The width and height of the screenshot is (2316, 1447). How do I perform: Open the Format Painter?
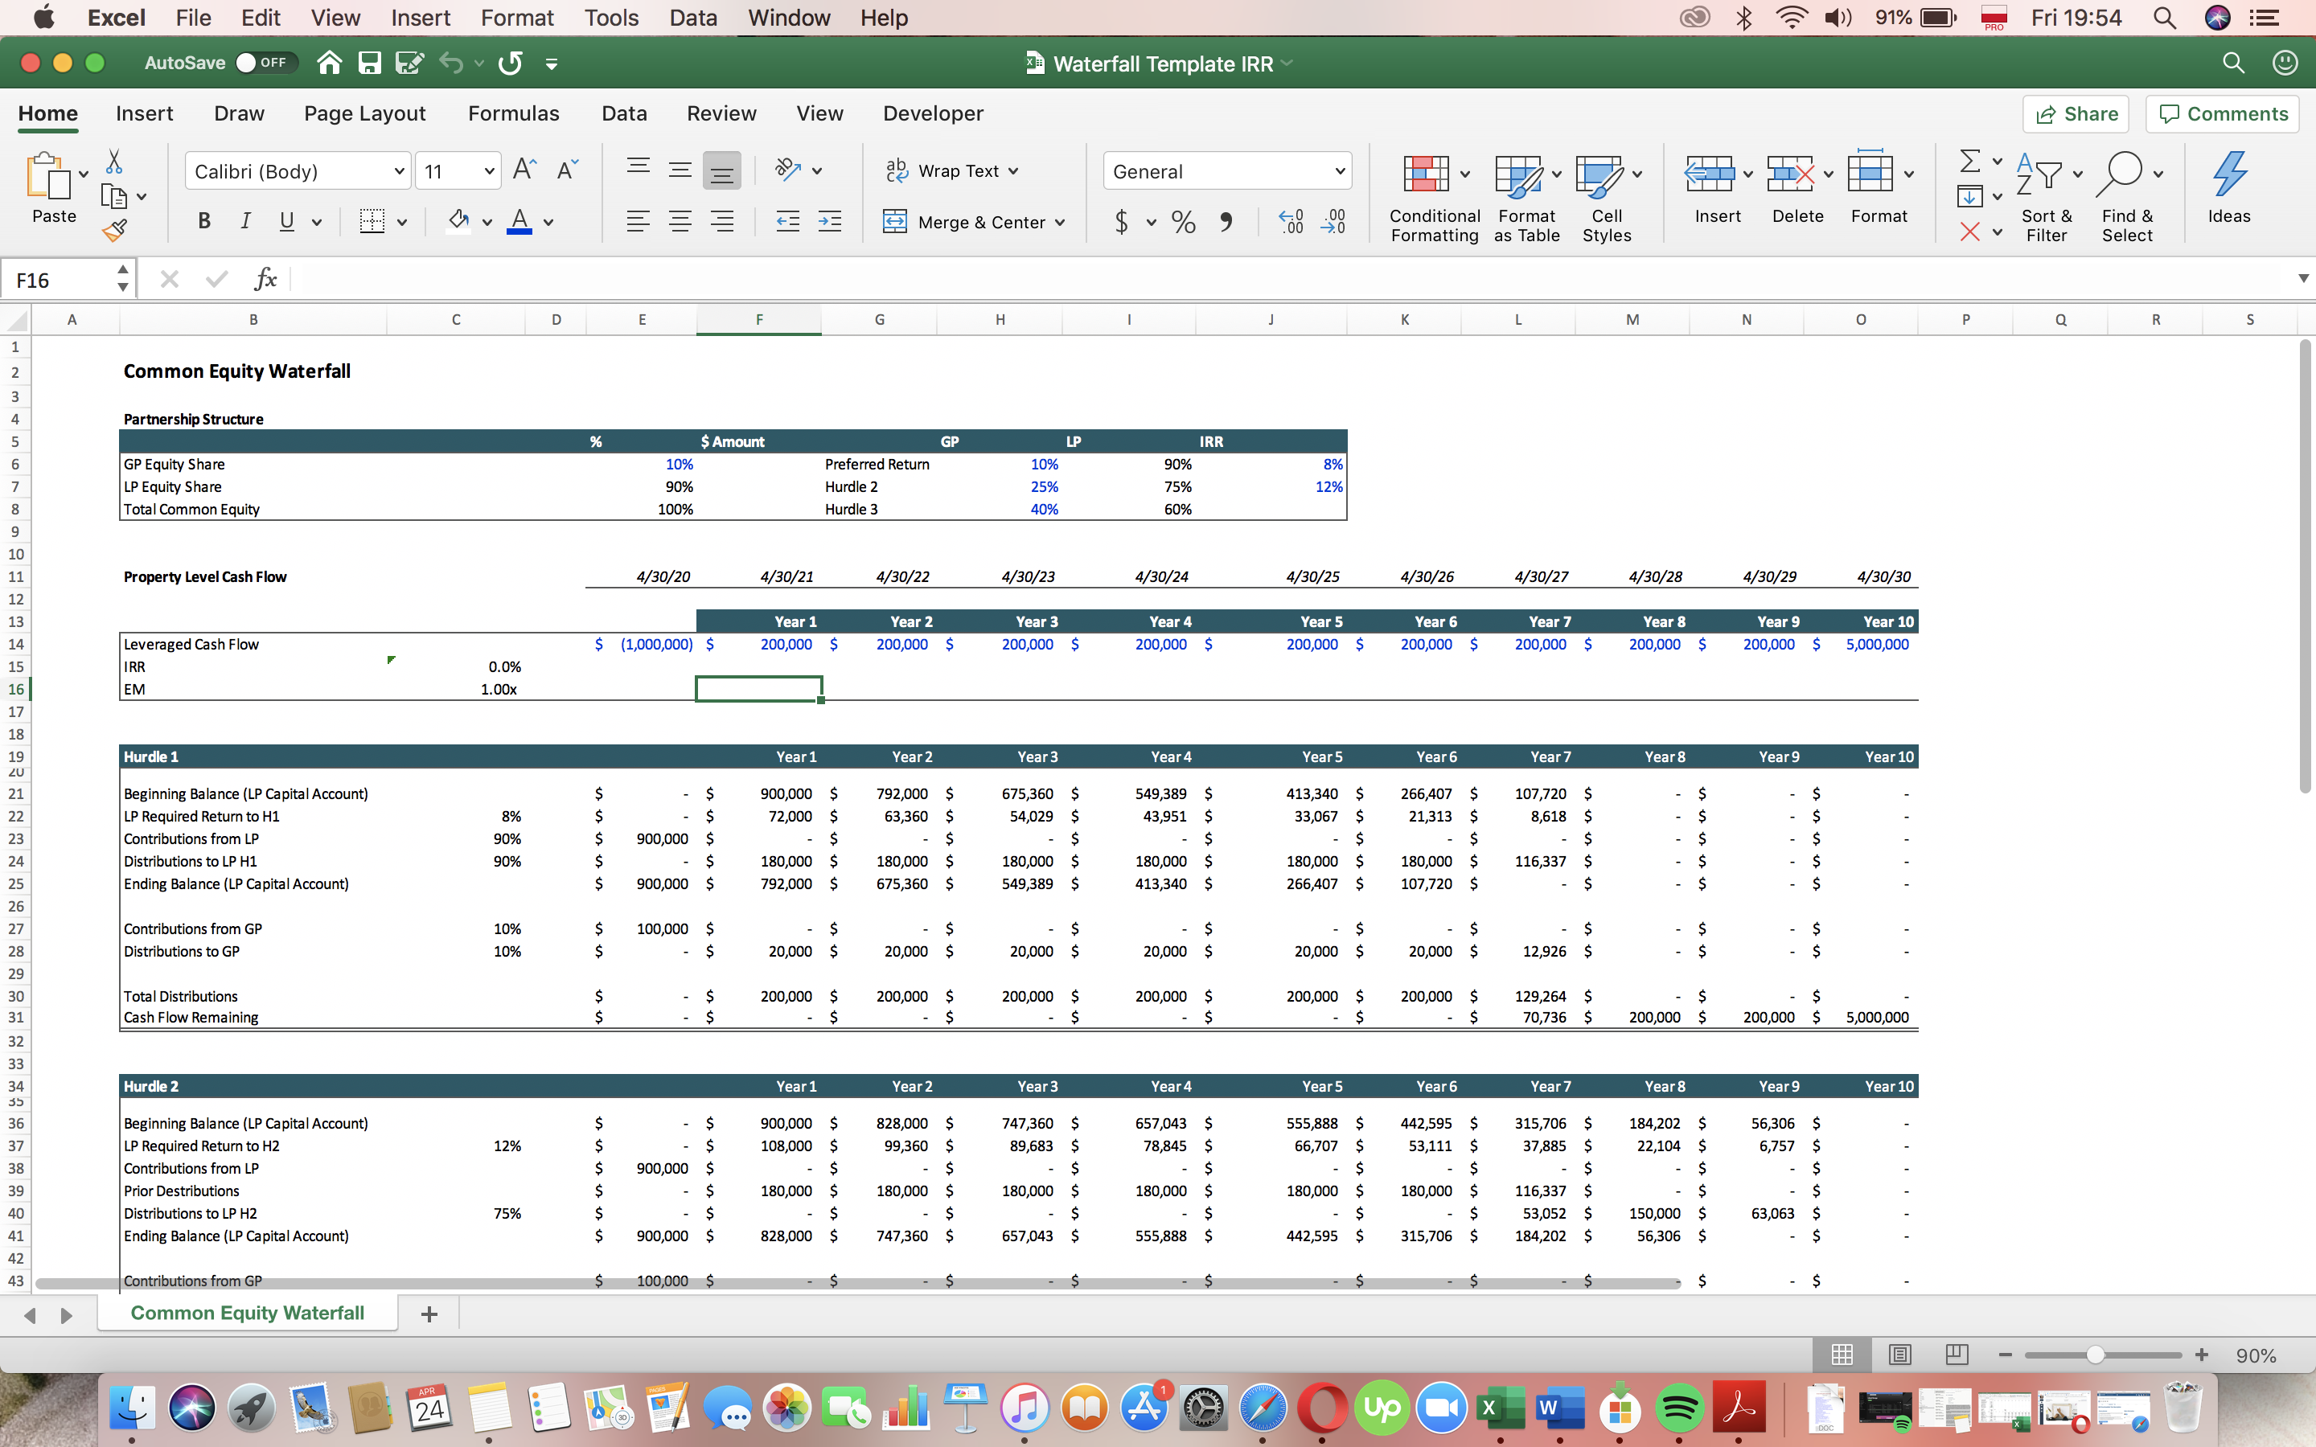tap(115, 230)
